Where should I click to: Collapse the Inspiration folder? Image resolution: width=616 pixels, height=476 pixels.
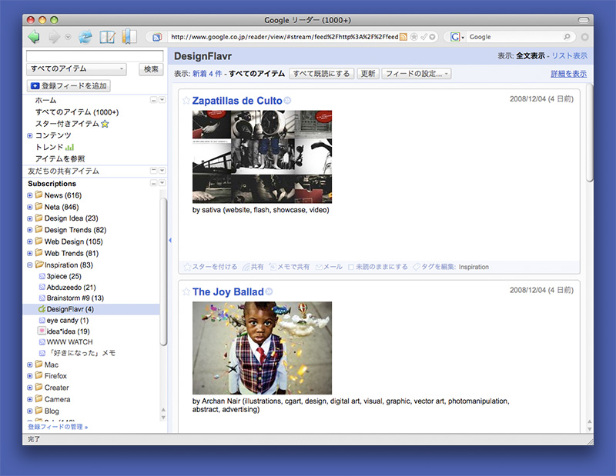click(30, 265)
